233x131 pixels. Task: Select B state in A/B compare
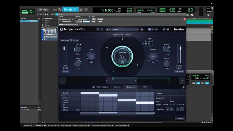[156, 29]
